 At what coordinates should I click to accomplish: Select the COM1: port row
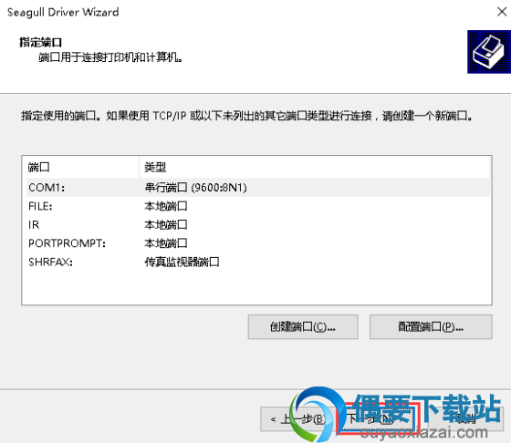257,188
